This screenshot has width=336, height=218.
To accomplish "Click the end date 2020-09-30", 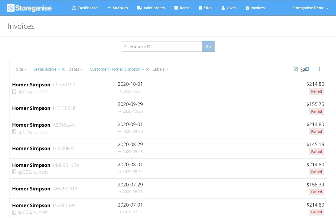I will (133, 131).
